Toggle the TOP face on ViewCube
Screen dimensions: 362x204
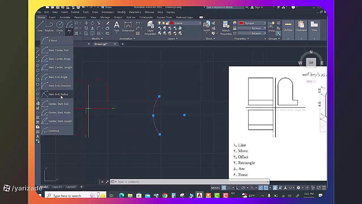coord(311,63)
